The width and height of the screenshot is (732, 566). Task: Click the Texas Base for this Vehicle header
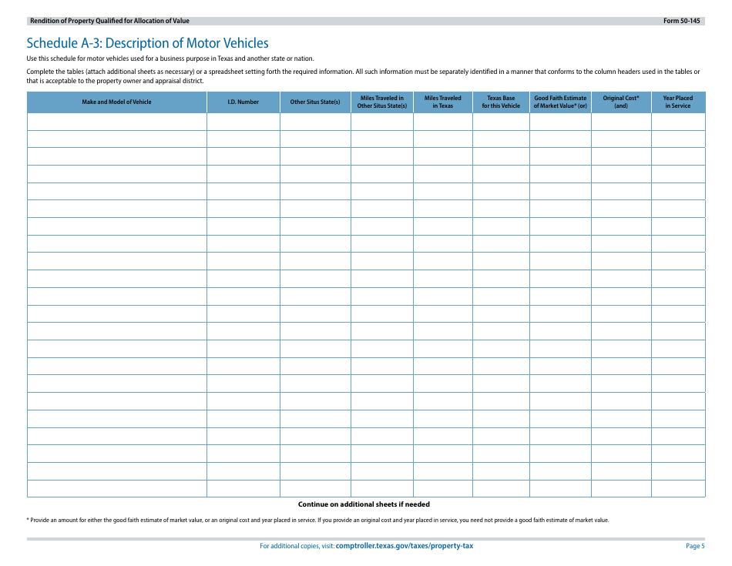click(x=500, y=102)
